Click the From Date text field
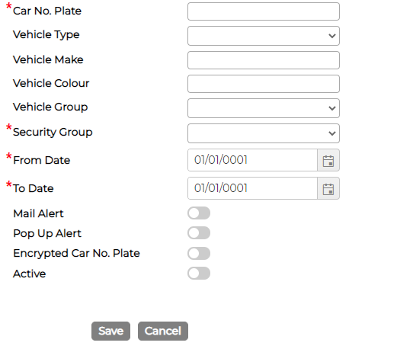 coord(252,160)
